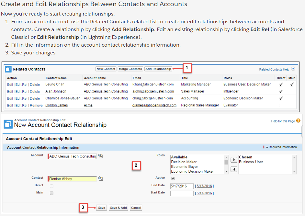Toggle the Active checkbox

click(173, 178)
